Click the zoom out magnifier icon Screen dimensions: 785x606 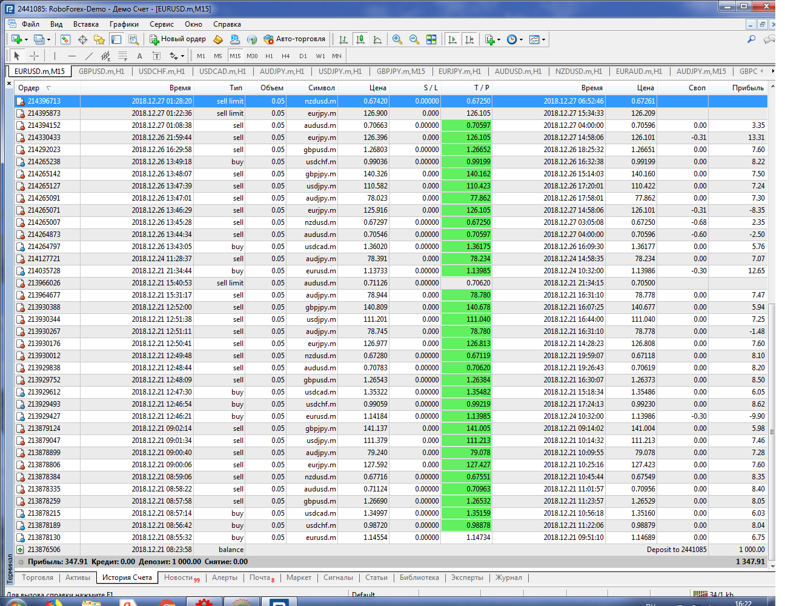414,39
